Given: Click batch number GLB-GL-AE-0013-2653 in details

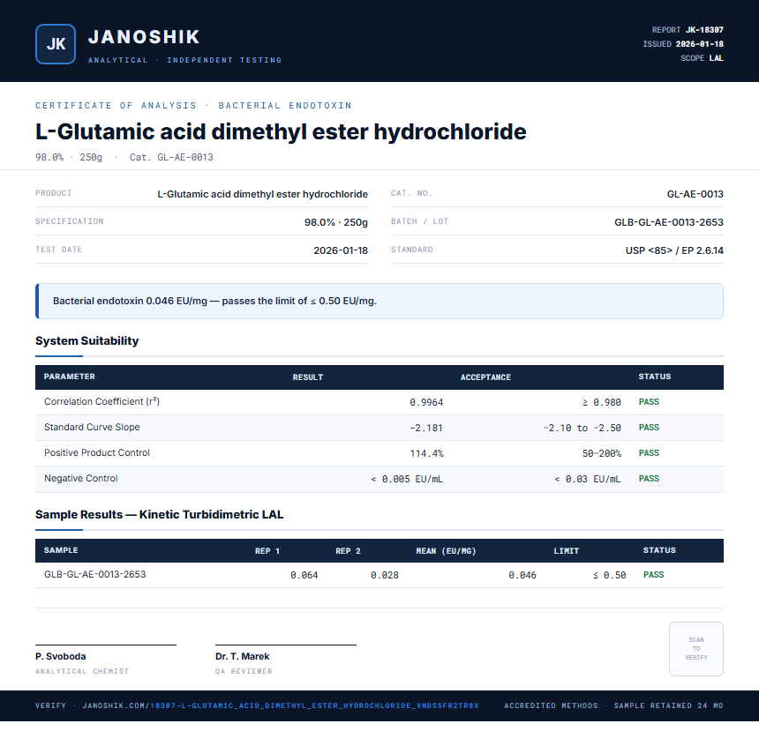Looking at the screenshot, I should click(669, 222).
